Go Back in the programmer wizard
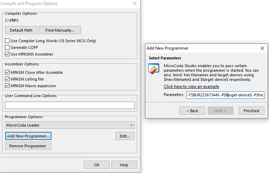The height and width of the screenshot is (173, 269). pyautogui.click(x=192, y=111)
